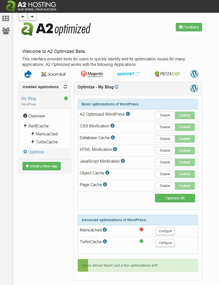Disable HTML Minification
Image resolution: width=219 pixels, height=285 pixels.
(x=165, y=151)
